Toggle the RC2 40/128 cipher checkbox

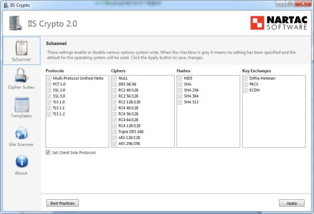tap(114, 90)
